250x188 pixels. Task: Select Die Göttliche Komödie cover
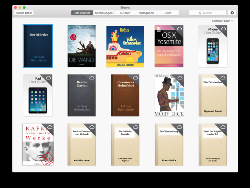coord(125,144)
